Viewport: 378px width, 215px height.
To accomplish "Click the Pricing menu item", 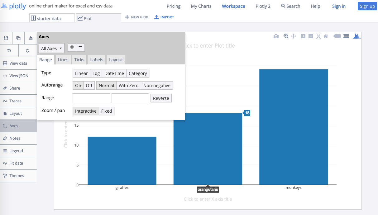I will 173,6.
